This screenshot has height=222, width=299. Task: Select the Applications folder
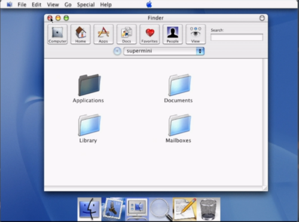tap(89, 88)
